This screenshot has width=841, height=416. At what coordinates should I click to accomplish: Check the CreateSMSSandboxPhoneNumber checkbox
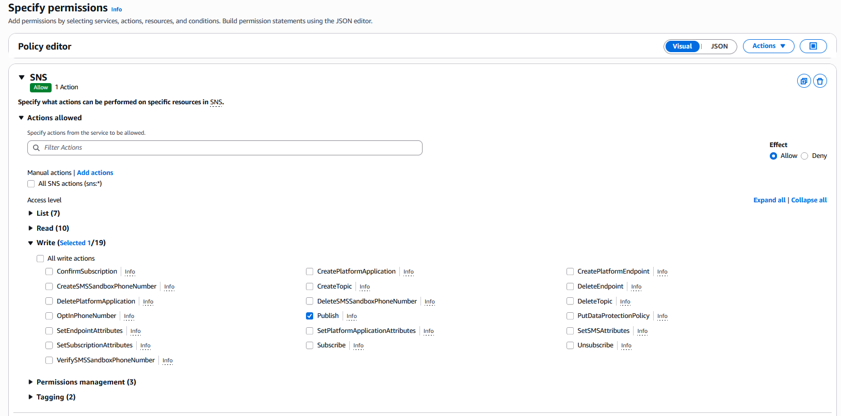(x=49, y=286)
